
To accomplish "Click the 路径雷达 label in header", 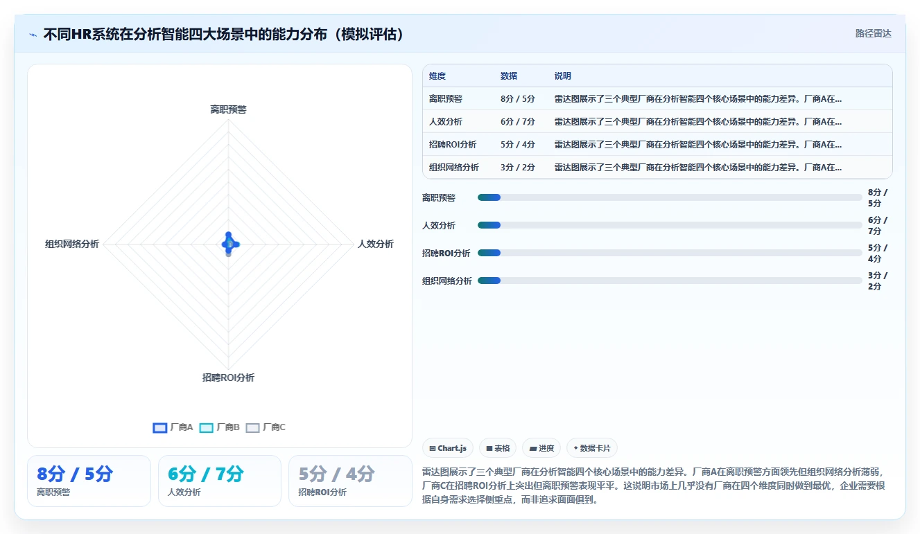I will click(873, 33).
